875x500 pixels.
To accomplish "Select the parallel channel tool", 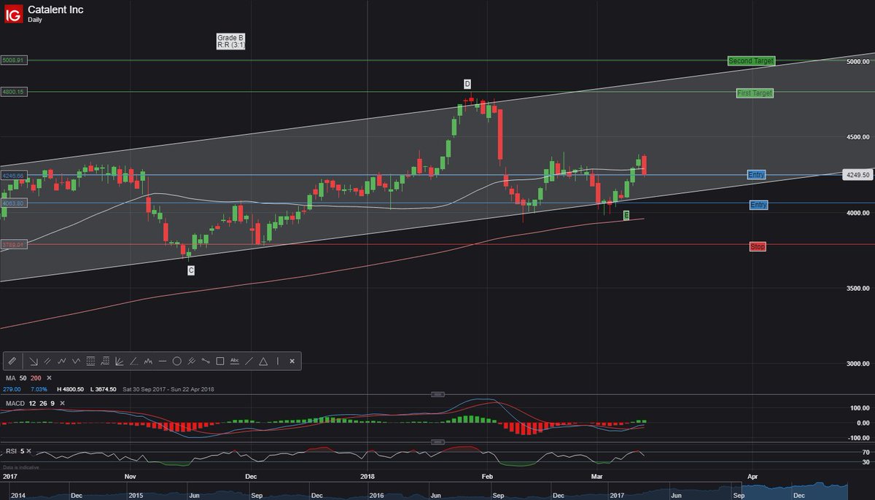I will 47,361.
